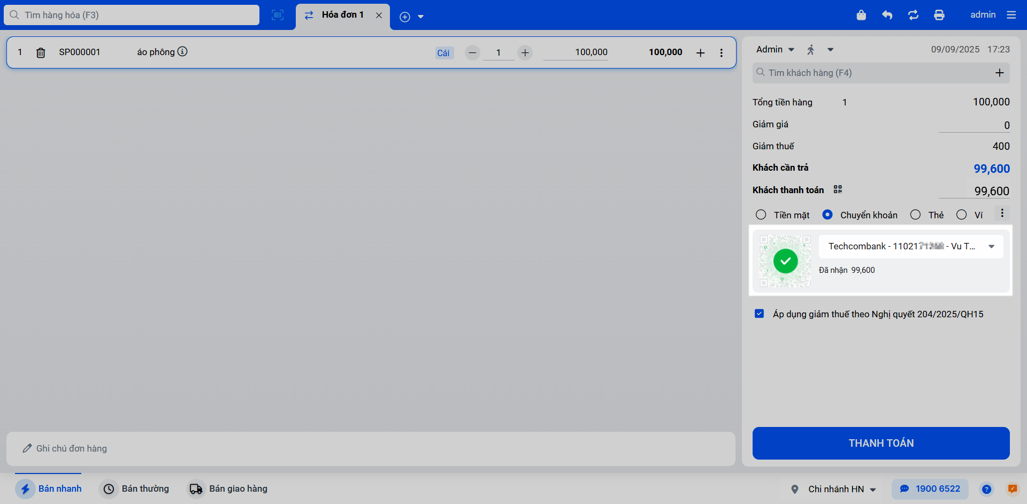Screen dimensions: 1027x504
Task: Click the sync refresh icon
Action: [x=913, y=15]
